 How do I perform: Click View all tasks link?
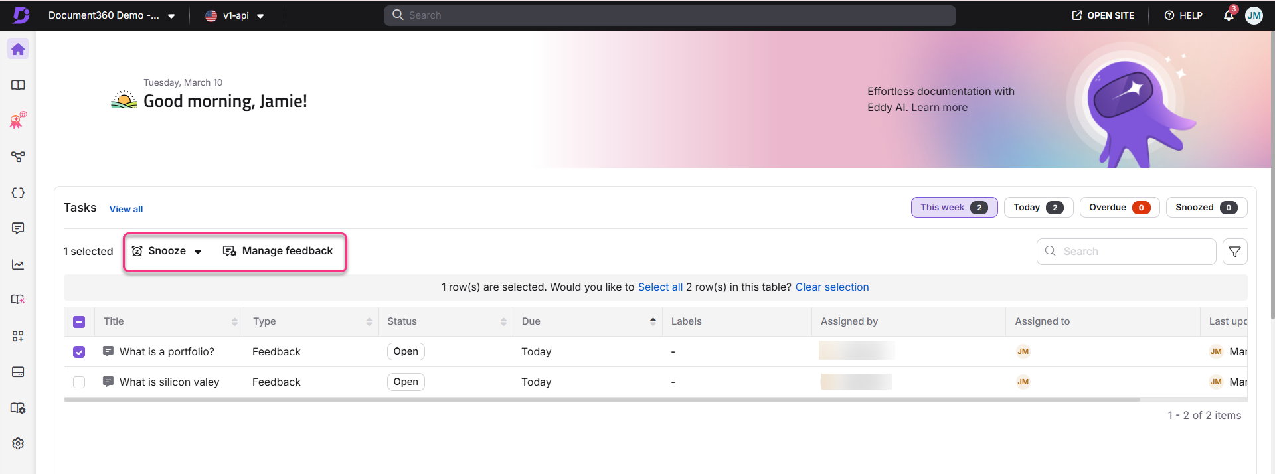126,209
